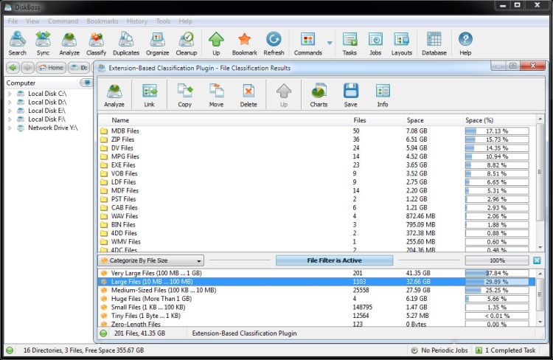Expand the Local Disk C:\ tree node
This screenshot has height=360, width=553.
click(x=10, y=94)
